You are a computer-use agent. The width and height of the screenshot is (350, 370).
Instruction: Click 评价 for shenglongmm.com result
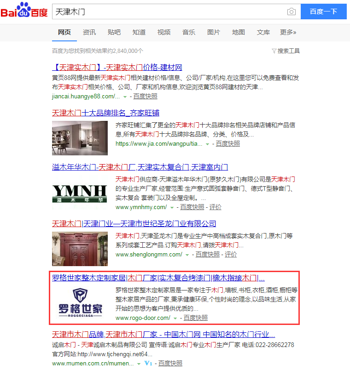click(x=231, y=255)
